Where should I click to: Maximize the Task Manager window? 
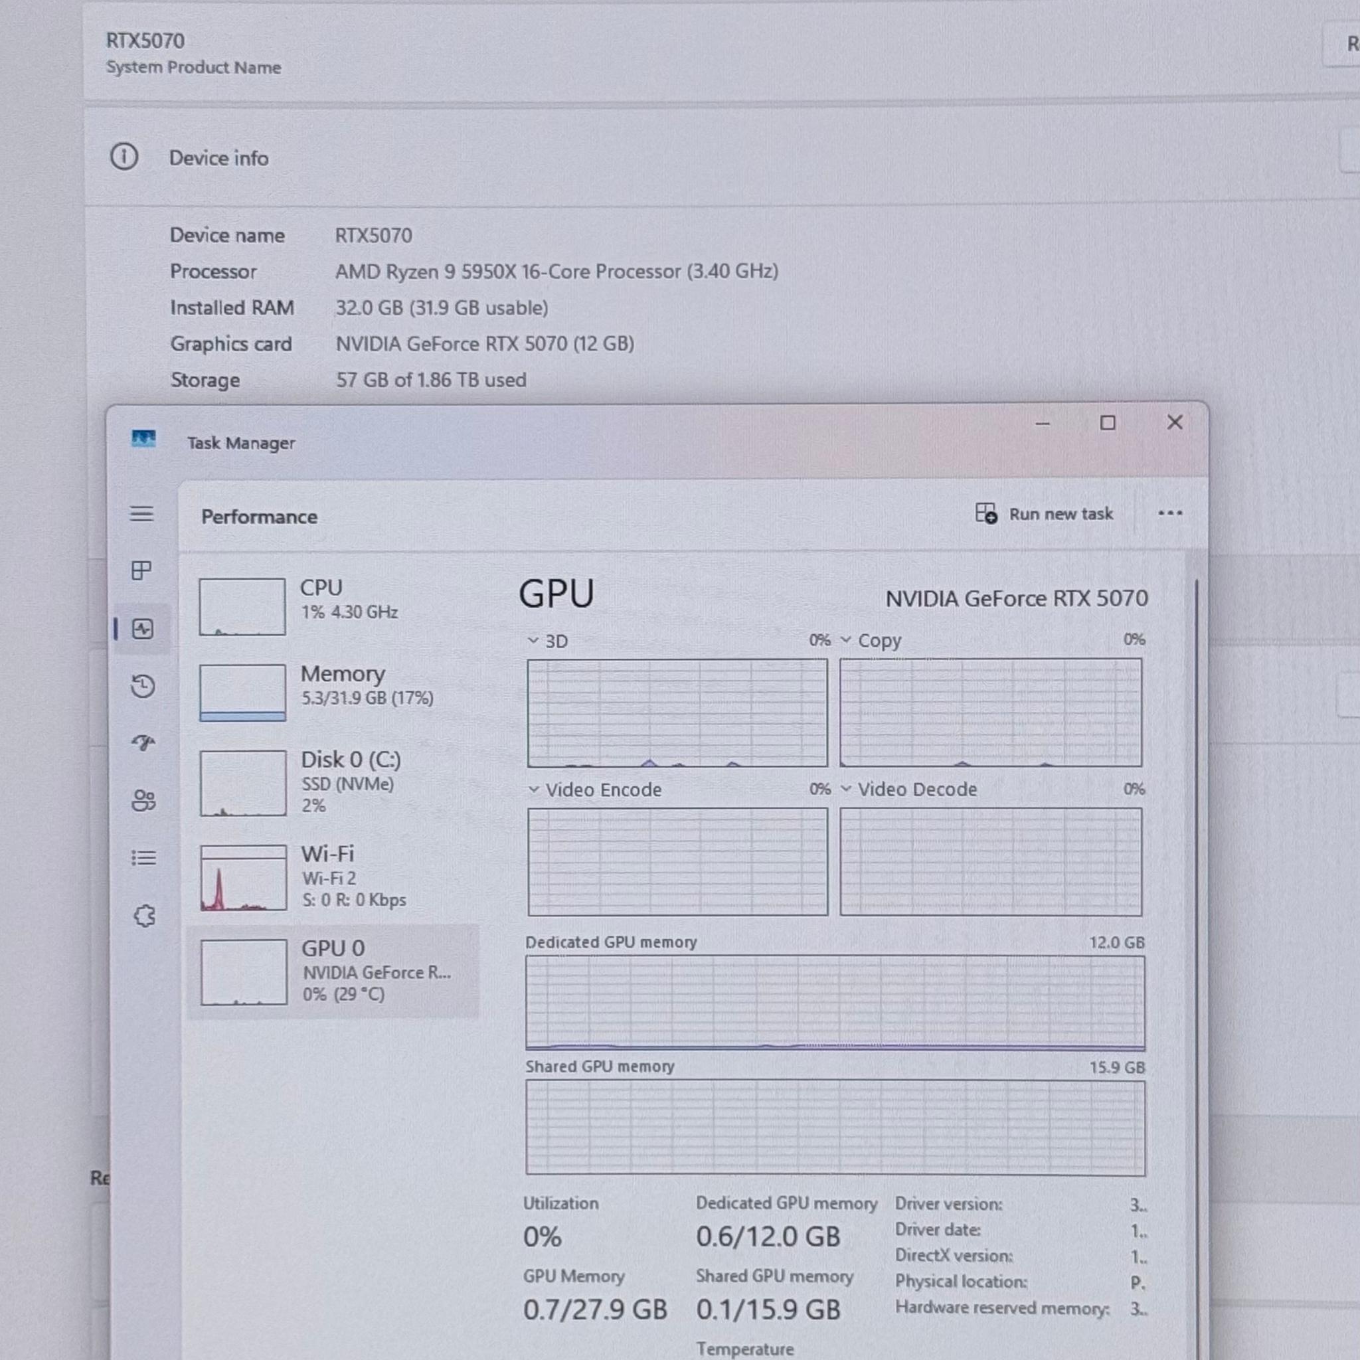point(1107,422)
